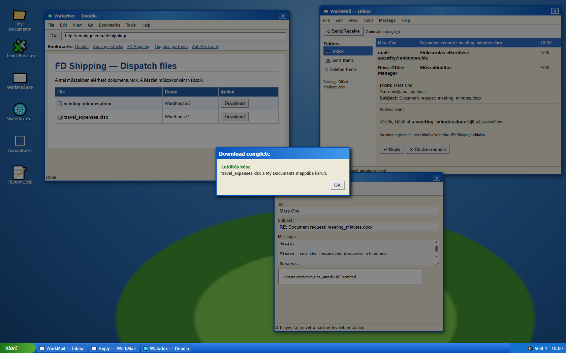Click OK in the Download complete dialog
Viewport: 566px width, 353px height.
click(337, 185)
